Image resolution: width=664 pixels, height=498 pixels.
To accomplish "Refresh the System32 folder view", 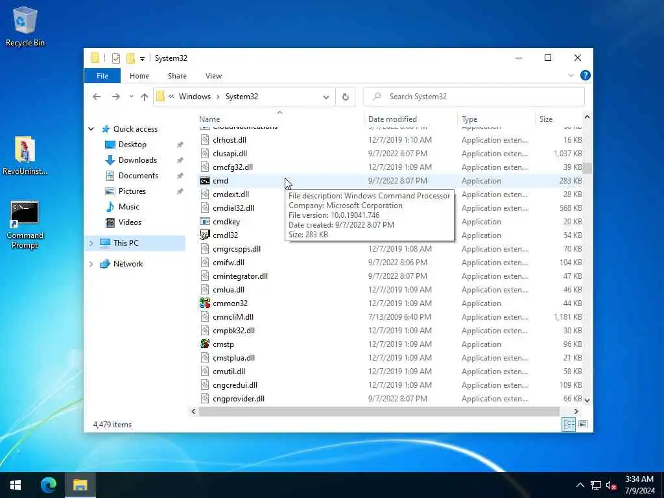I will tap(346, 97).
